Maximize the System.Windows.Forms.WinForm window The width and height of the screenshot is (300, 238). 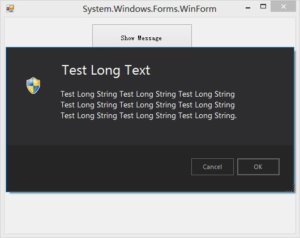point(263,6)
